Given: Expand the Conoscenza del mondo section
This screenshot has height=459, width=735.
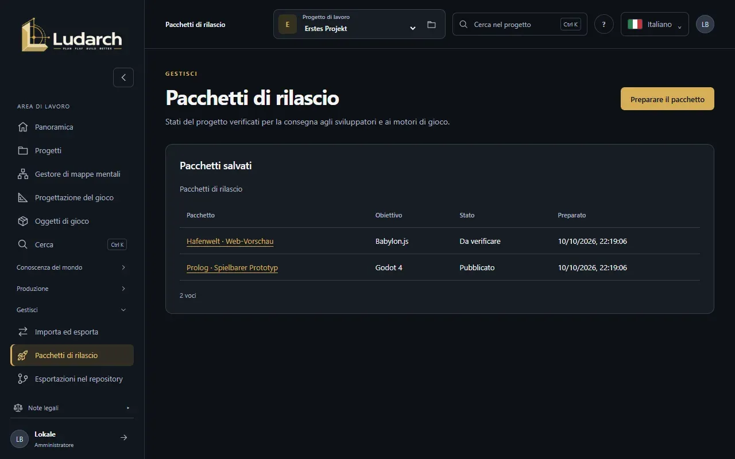Looking at the screenshot, I should click(72, 267).
